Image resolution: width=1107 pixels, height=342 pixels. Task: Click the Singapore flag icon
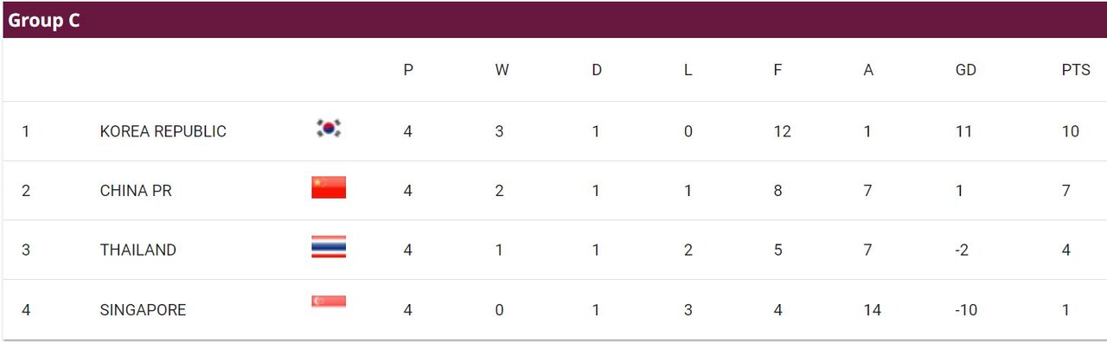pos(329,301)
